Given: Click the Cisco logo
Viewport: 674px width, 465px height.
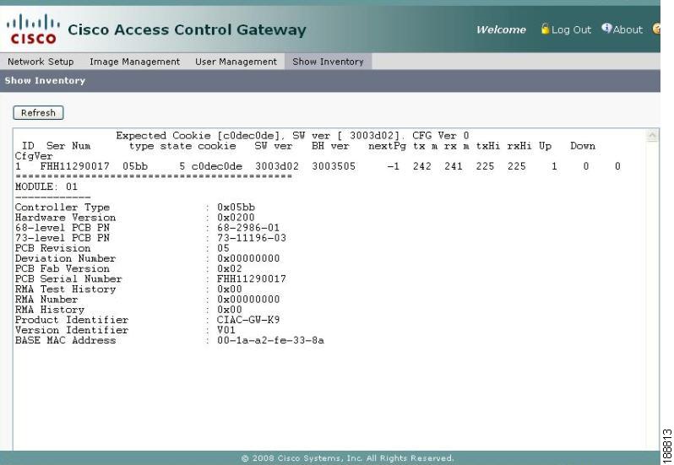Looking at the screenshot, I should [33, 30].
